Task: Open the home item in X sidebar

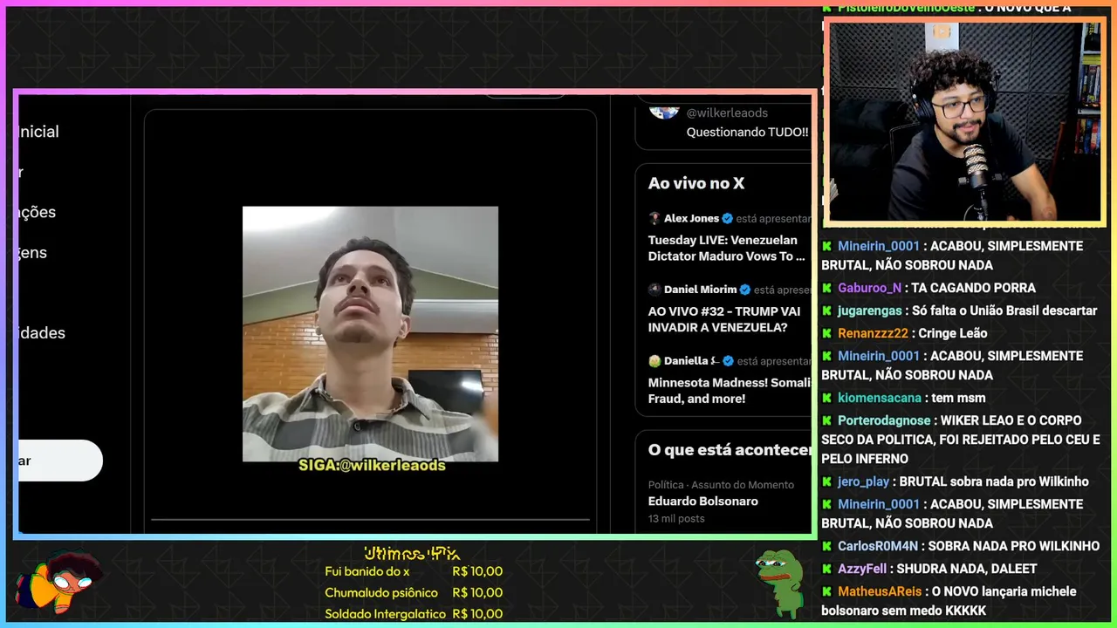Action: pos(39,132)
